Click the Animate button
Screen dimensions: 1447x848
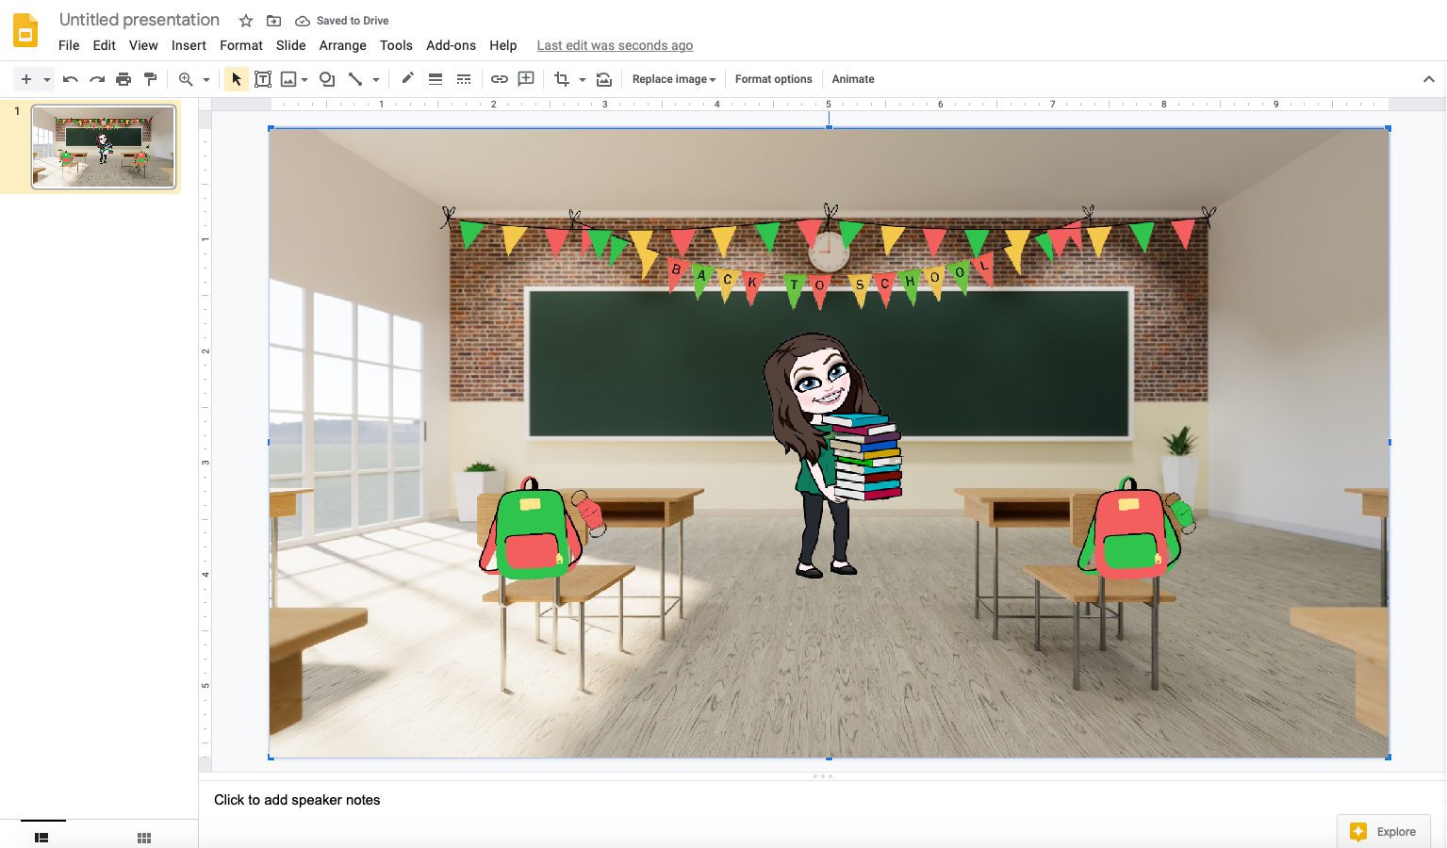pyautogui.click(x=852, y=79)
